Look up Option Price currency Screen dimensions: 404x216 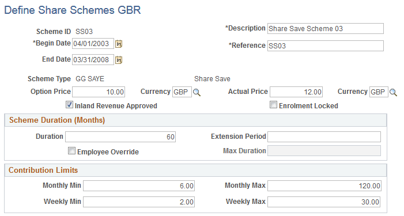[197, 92]
